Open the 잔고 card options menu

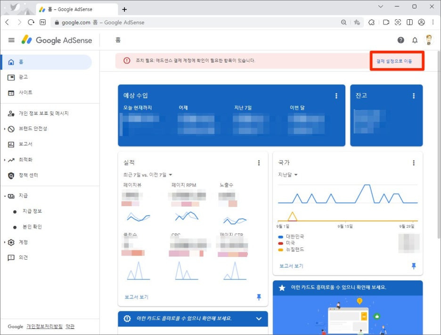pyautogui.click(x=414, y=96)
